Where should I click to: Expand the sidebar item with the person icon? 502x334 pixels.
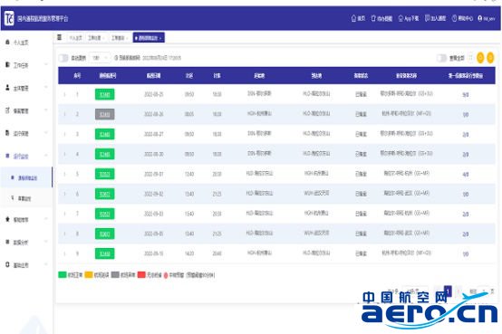26,88
